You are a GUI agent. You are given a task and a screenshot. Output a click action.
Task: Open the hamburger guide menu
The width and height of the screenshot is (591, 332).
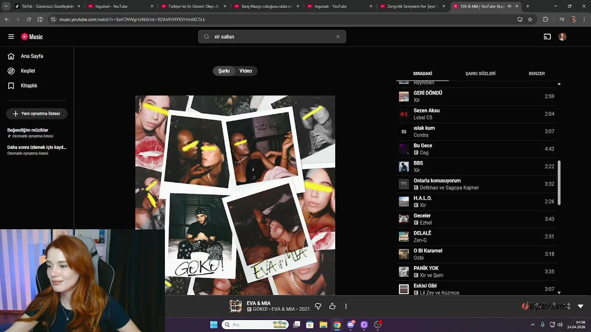(x=11, y=36)
